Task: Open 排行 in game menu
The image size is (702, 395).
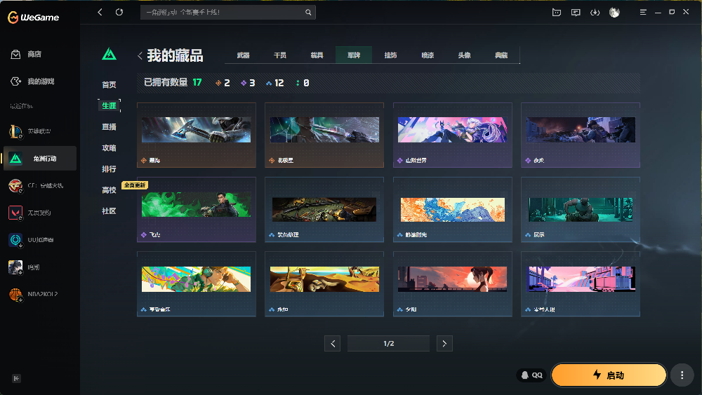Action: point(109,168)
